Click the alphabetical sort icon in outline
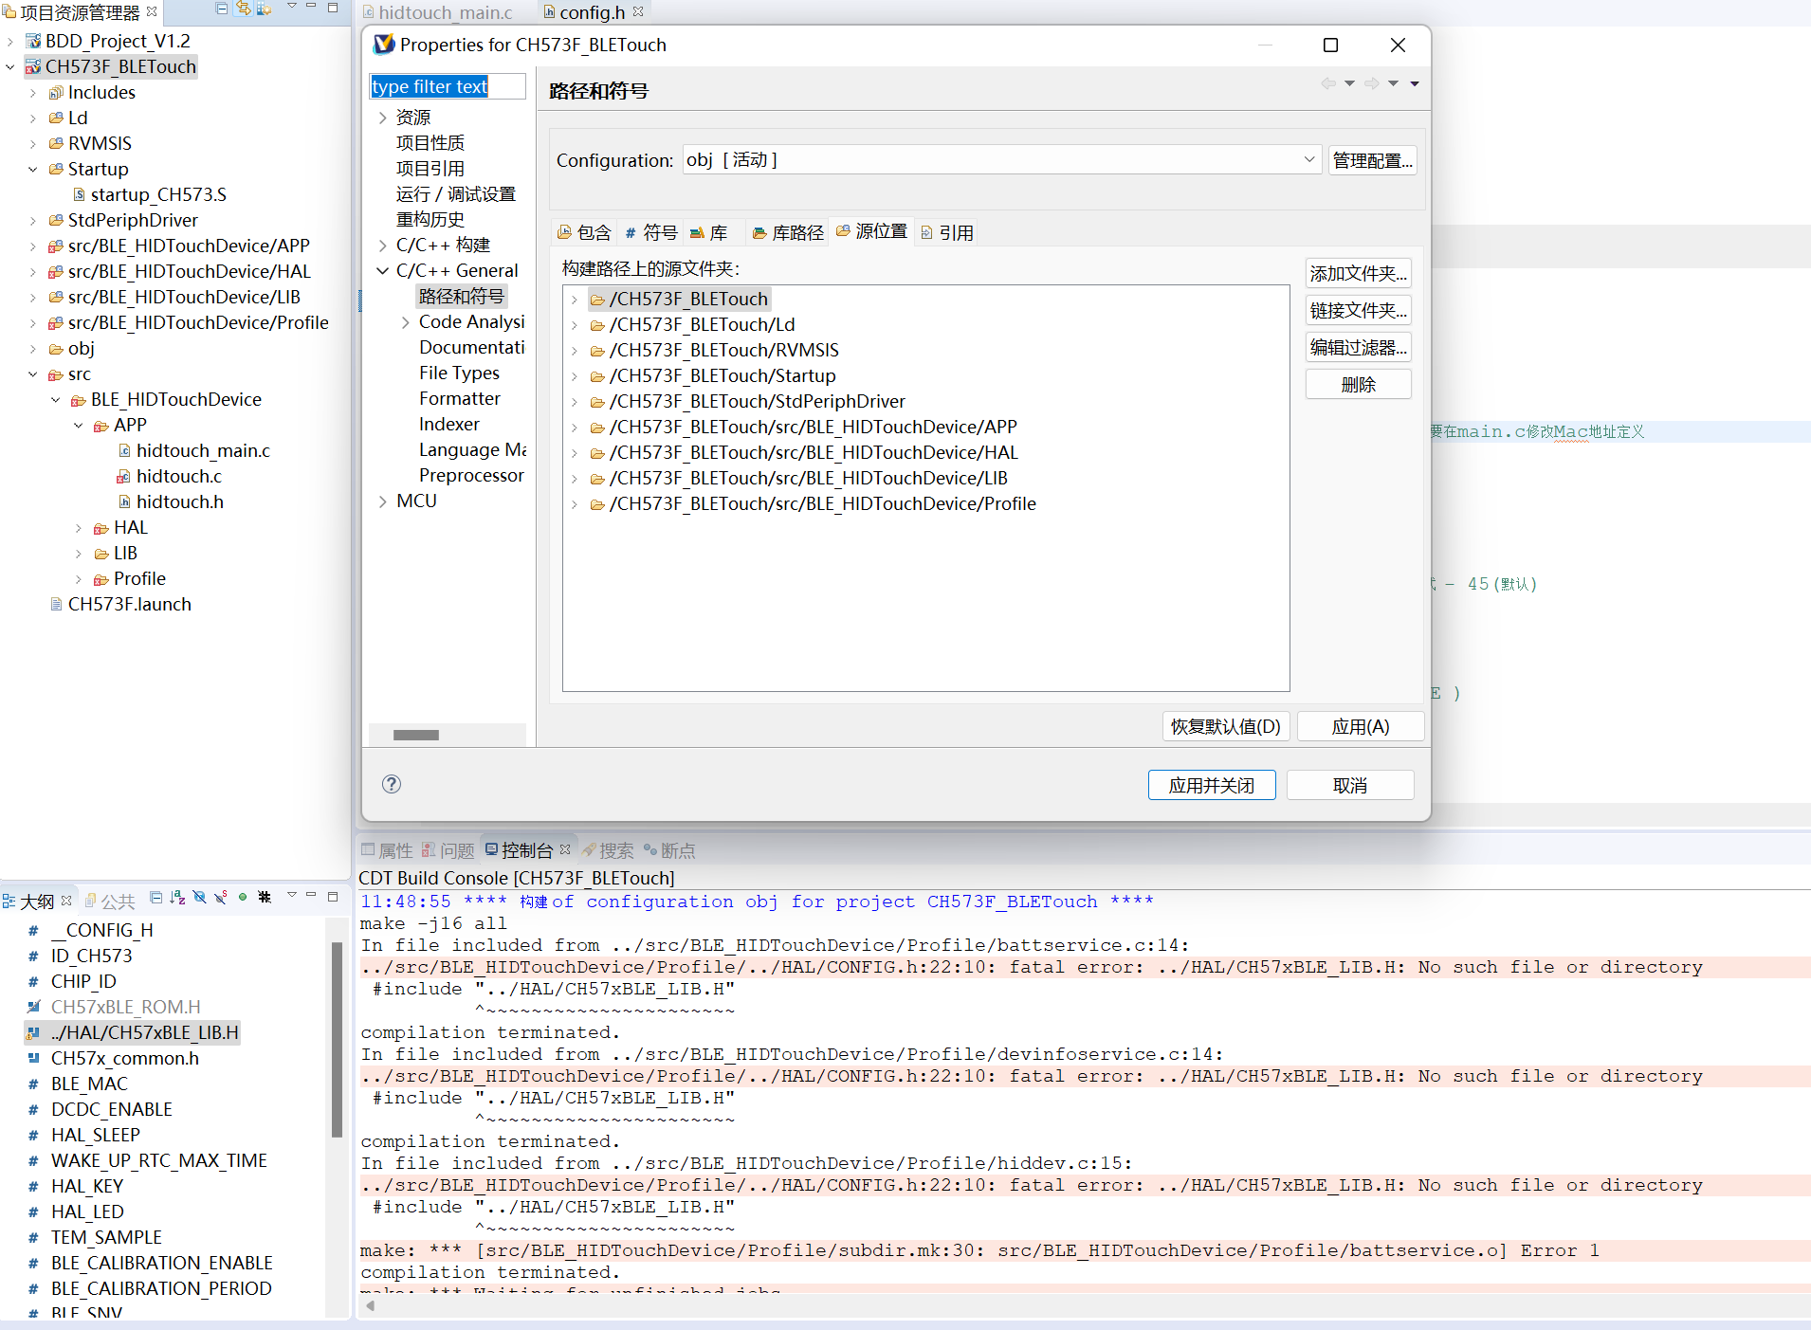1811x1330 pixels. (x=177, y=897)
